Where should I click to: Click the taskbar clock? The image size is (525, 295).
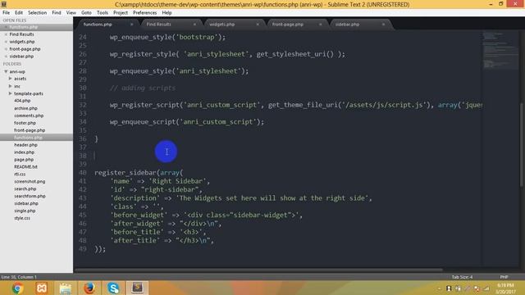505,288
